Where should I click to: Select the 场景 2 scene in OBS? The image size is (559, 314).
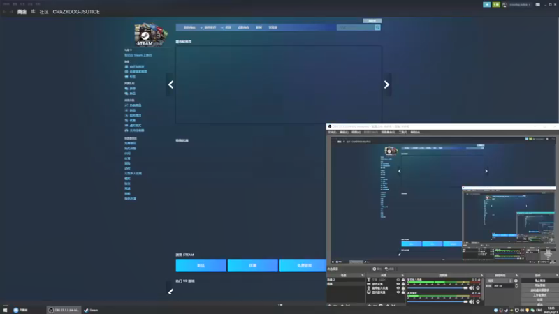coord(346,280)
